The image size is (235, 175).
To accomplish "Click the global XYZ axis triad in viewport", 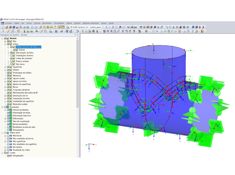I will pos(90,147).
